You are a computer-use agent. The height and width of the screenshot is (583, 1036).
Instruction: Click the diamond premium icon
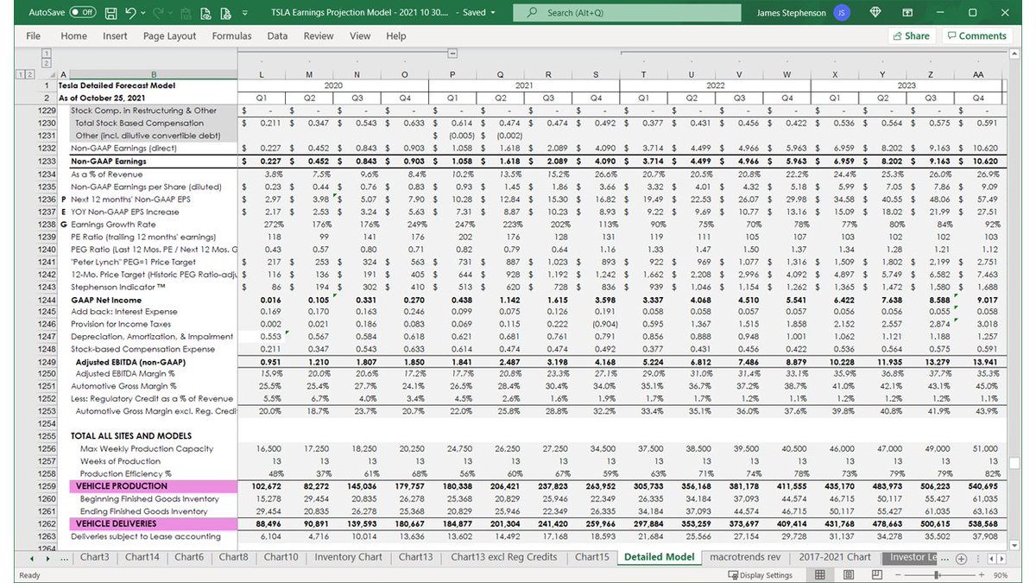tap(877, 13)
